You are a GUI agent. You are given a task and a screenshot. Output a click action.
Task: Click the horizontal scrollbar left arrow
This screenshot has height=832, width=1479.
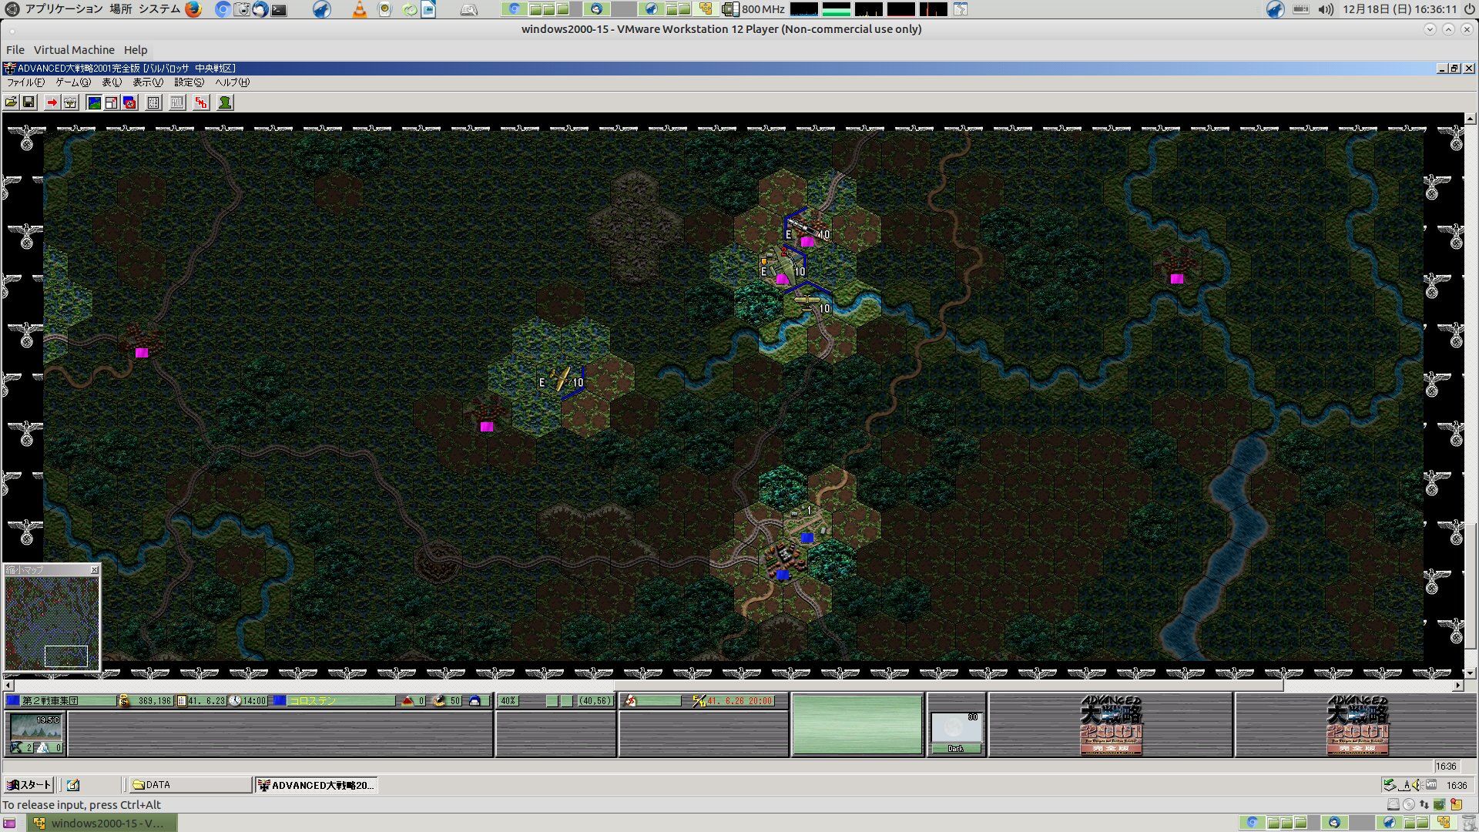pos(8,685)
